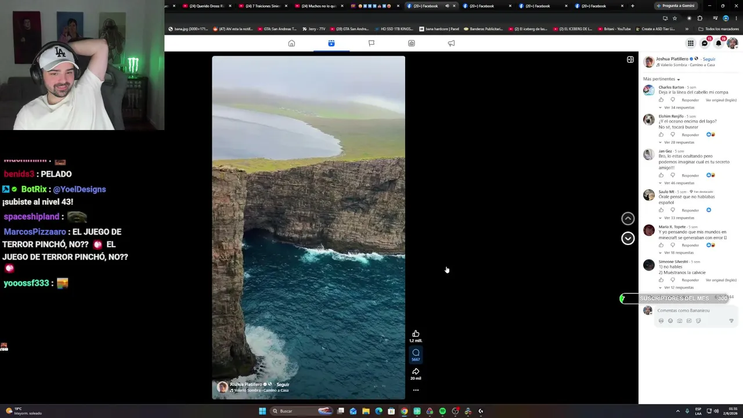Reply to Jan Gez's comment
The image size is (743, 418).
click(x=690, y=175)
